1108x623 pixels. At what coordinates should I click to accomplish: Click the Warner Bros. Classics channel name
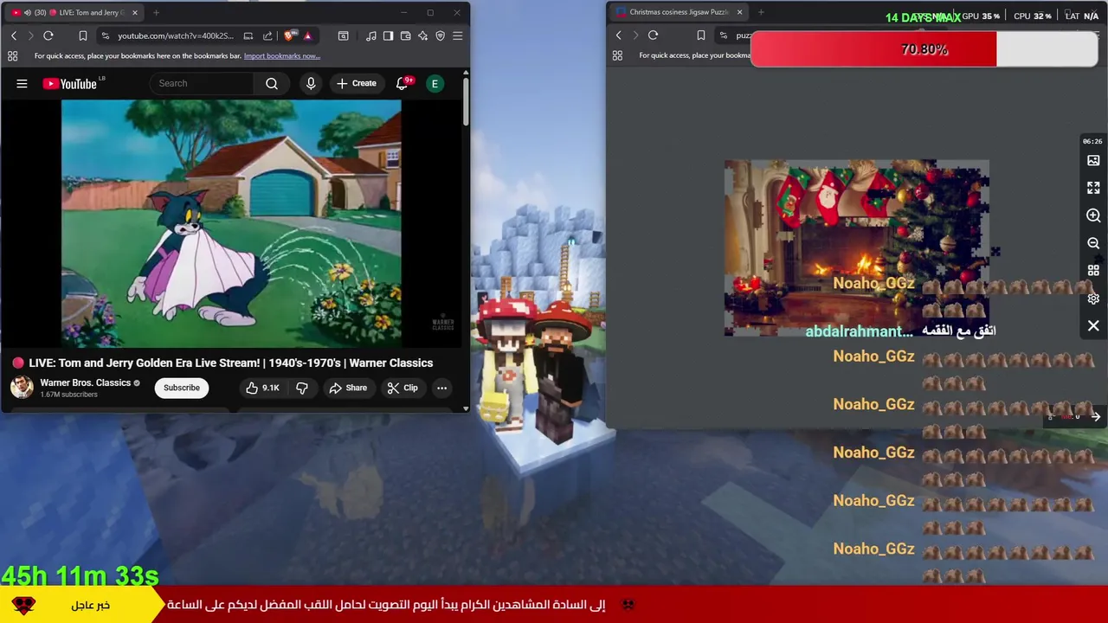click(86, 382)
